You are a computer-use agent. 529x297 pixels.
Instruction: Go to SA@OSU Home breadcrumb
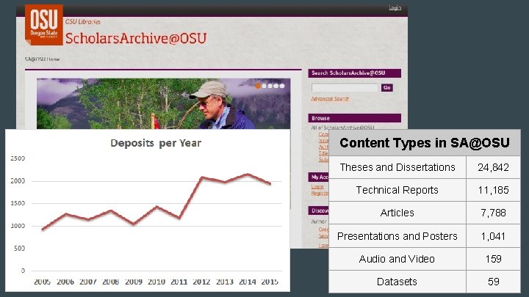pyautogui.click(x=42, y=59)
